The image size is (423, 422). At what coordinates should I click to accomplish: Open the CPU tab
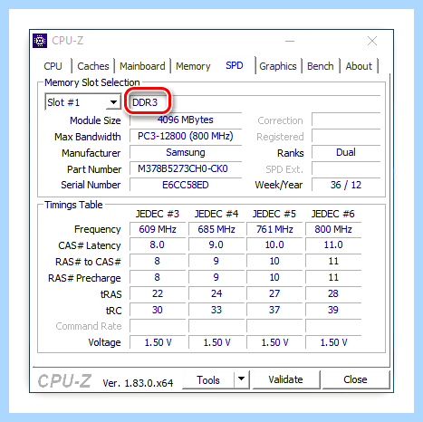point(53,66)
